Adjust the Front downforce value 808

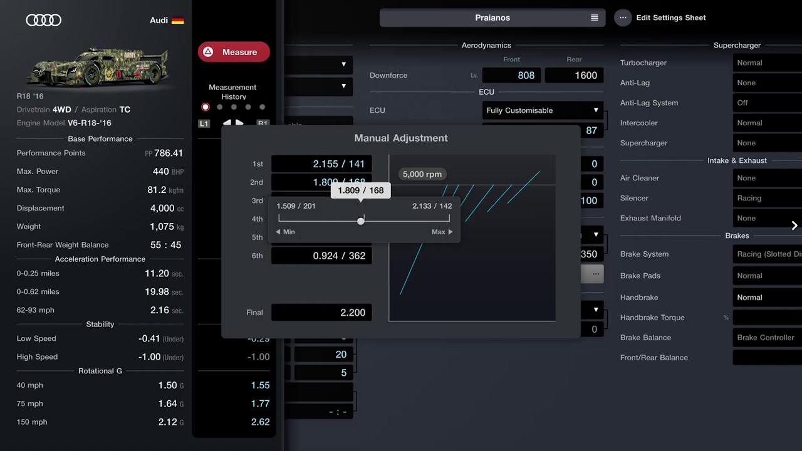(x=511, y=75)
